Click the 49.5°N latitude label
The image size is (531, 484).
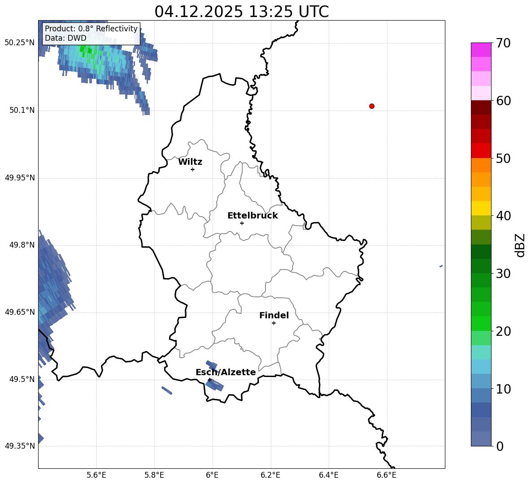(22, 379)
